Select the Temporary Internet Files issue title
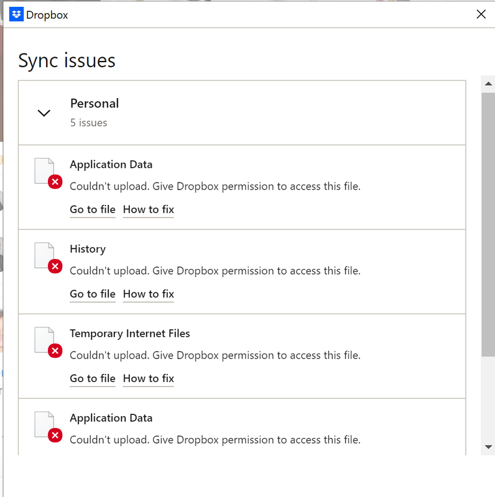 (130, 334)
